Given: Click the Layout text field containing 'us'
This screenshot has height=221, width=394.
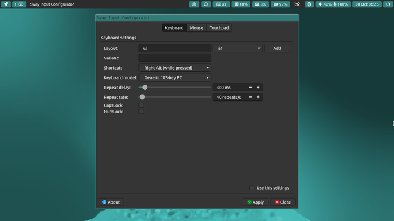Looking at the screenshot, I should click(175, 48).
